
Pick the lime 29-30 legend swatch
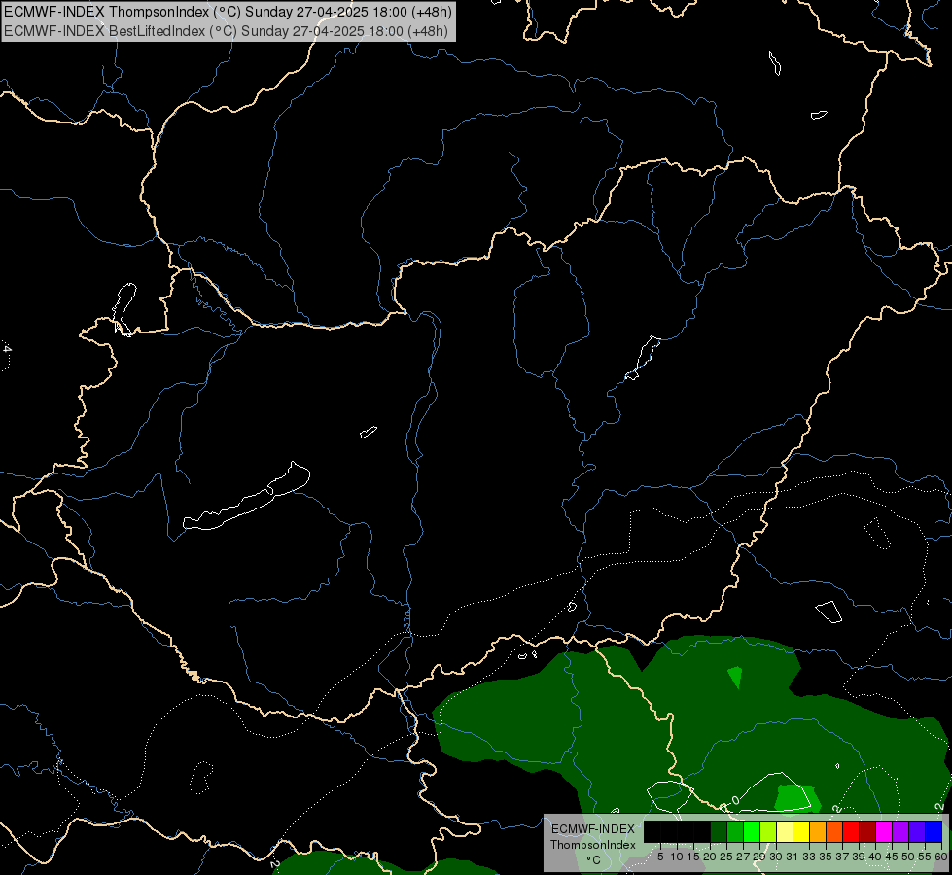768,831
